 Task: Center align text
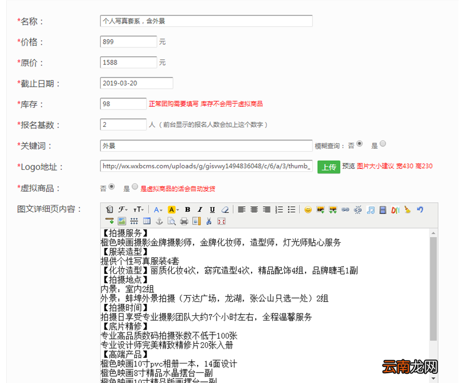[x=254, y=210]
